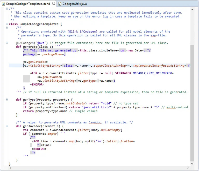The height and width of the screenshot is (171, 199).
Task: Fold the genType method
Action: coord(7,99)
